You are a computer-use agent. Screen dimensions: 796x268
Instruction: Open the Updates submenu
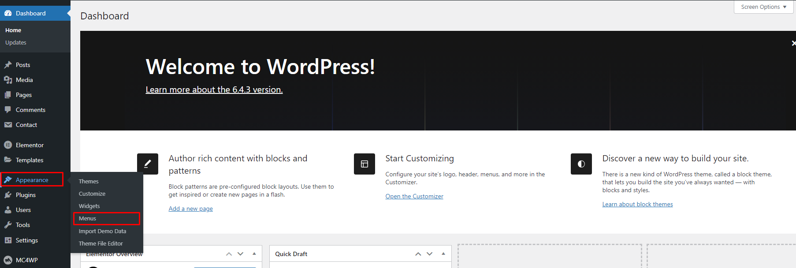[x=16, y=42]
